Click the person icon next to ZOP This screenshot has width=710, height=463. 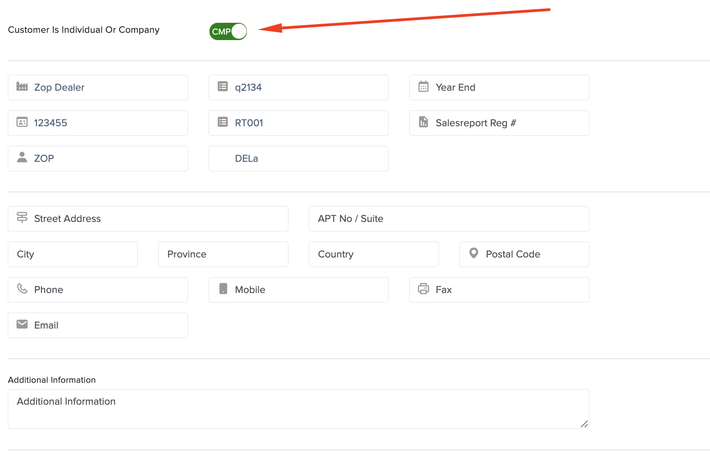pos(22,157)
